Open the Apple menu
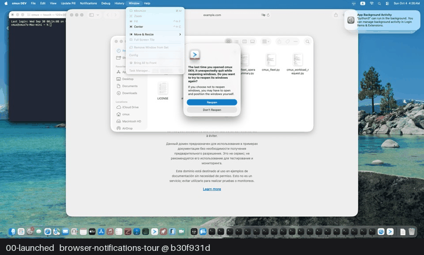424x255 pixels. (6, 4)
